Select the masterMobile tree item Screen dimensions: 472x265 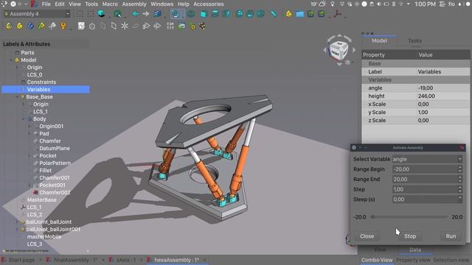(x=44, y=237)
